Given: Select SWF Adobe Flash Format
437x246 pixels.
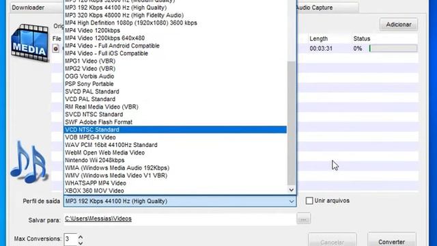Looking at the screenshot, I should click(x=175, y=122).
